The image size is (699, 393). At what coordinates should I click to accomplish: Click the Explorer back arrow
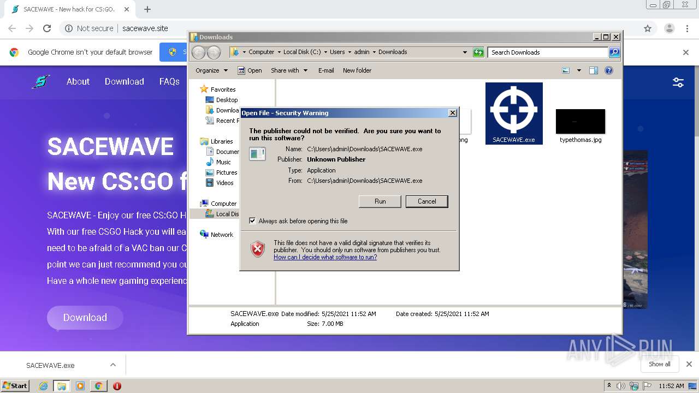[x=198, y=52]
